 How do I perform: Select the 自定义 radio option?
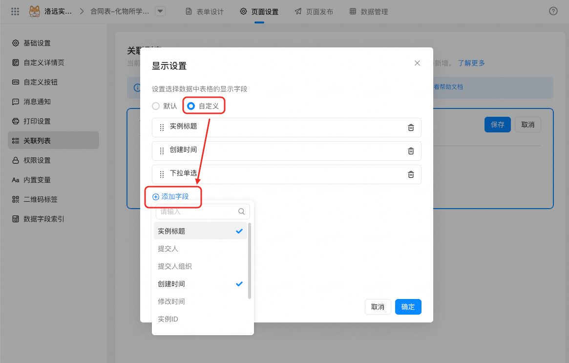(x=191, y=106)
